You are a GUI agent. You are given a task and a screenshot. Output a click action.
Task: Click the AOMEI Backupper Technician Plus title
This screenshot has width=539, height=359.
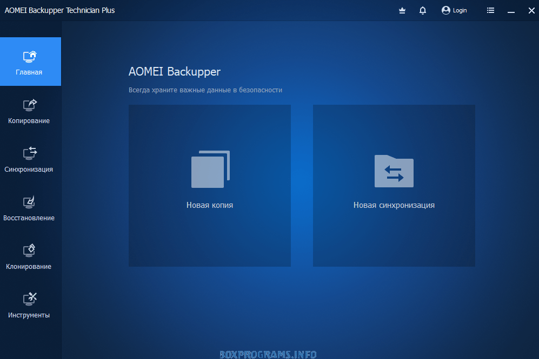point(59,10)
